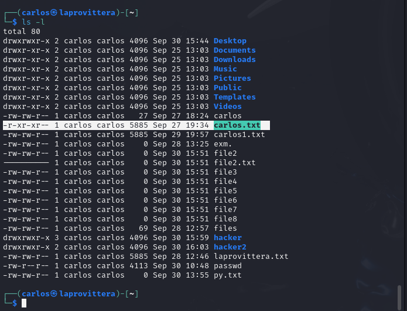Click the file2.txt entry
Viewport: 407px width, 311px height.
tap(235, 162)
